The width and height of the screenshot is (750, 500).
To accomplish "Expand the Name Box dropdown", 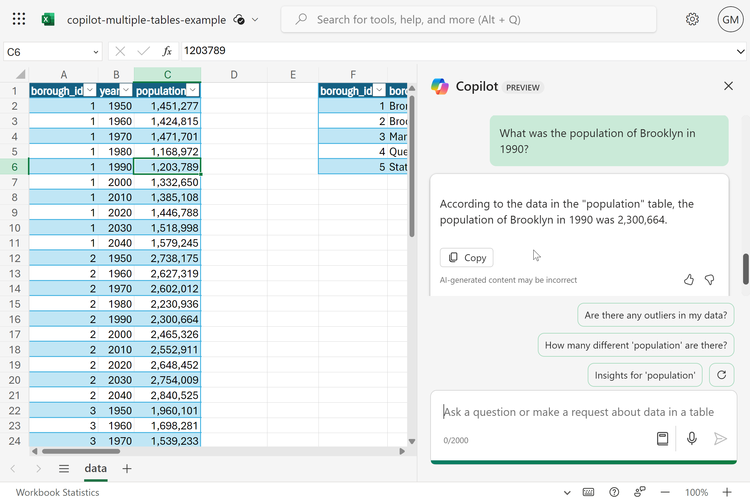I will tap(95, 52).
